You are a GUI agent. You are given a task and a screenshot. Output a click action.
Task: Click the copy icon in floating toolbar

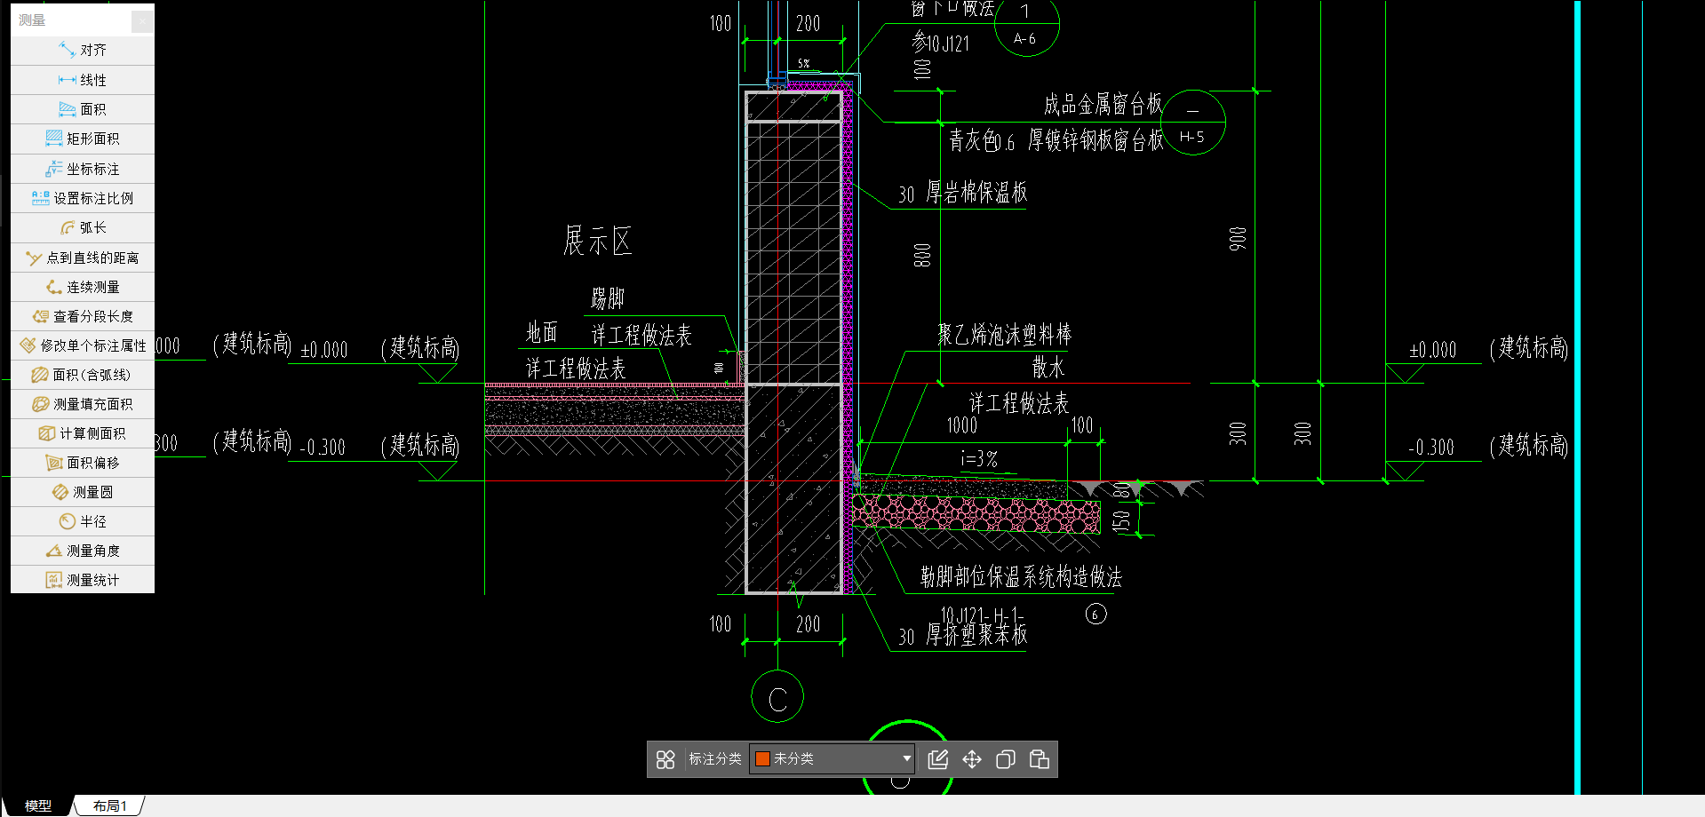[1006, 759]
